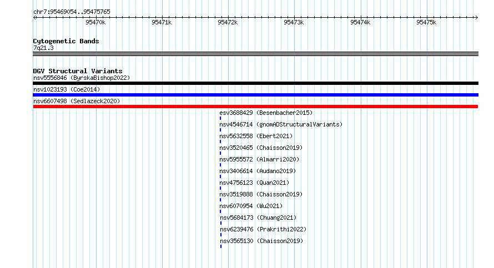Screen dimensions: 494x268
Task: Click the 95472k ruler tick label
Action: pos(228,22)
